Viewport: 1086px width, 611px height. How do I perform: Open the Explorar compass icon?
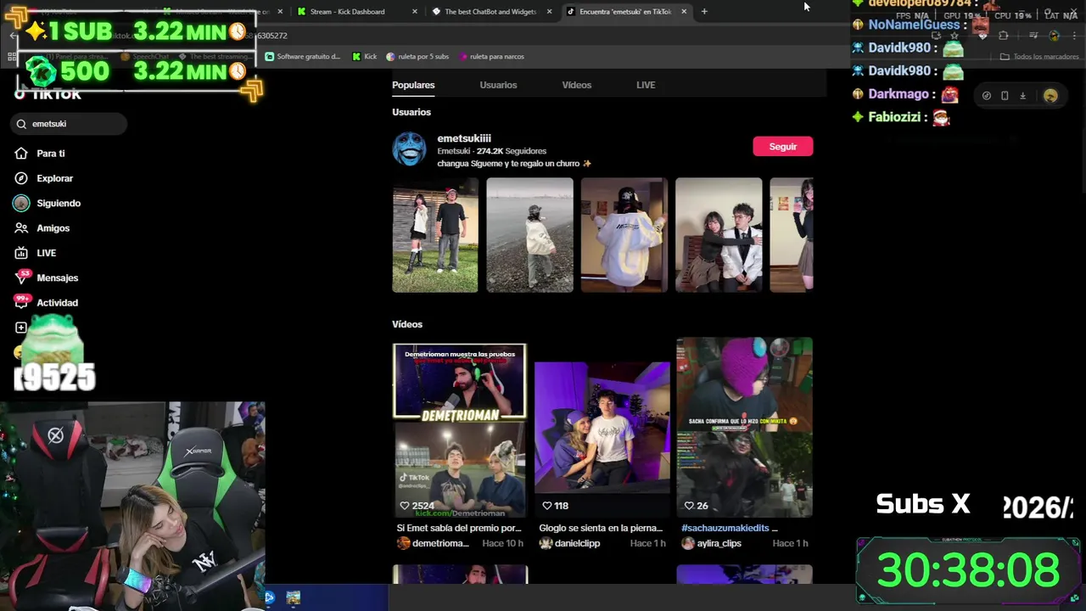click(x=21, y=178)
